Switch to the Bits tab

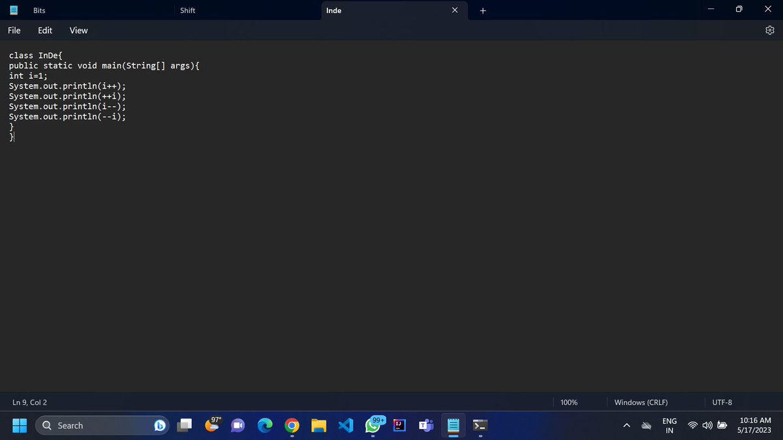[39, 10]
